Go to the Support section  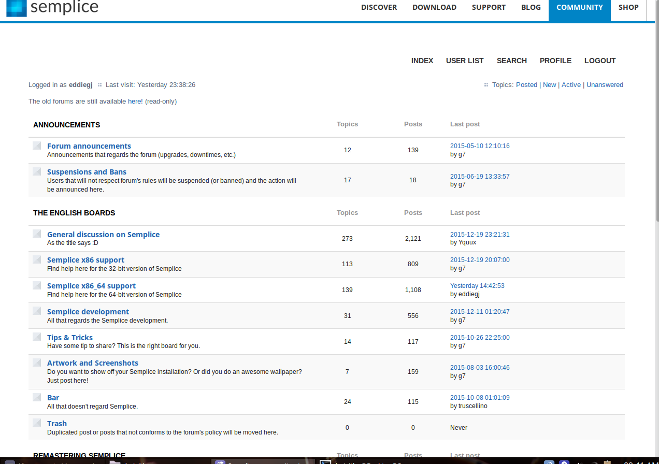pos(489,7)
